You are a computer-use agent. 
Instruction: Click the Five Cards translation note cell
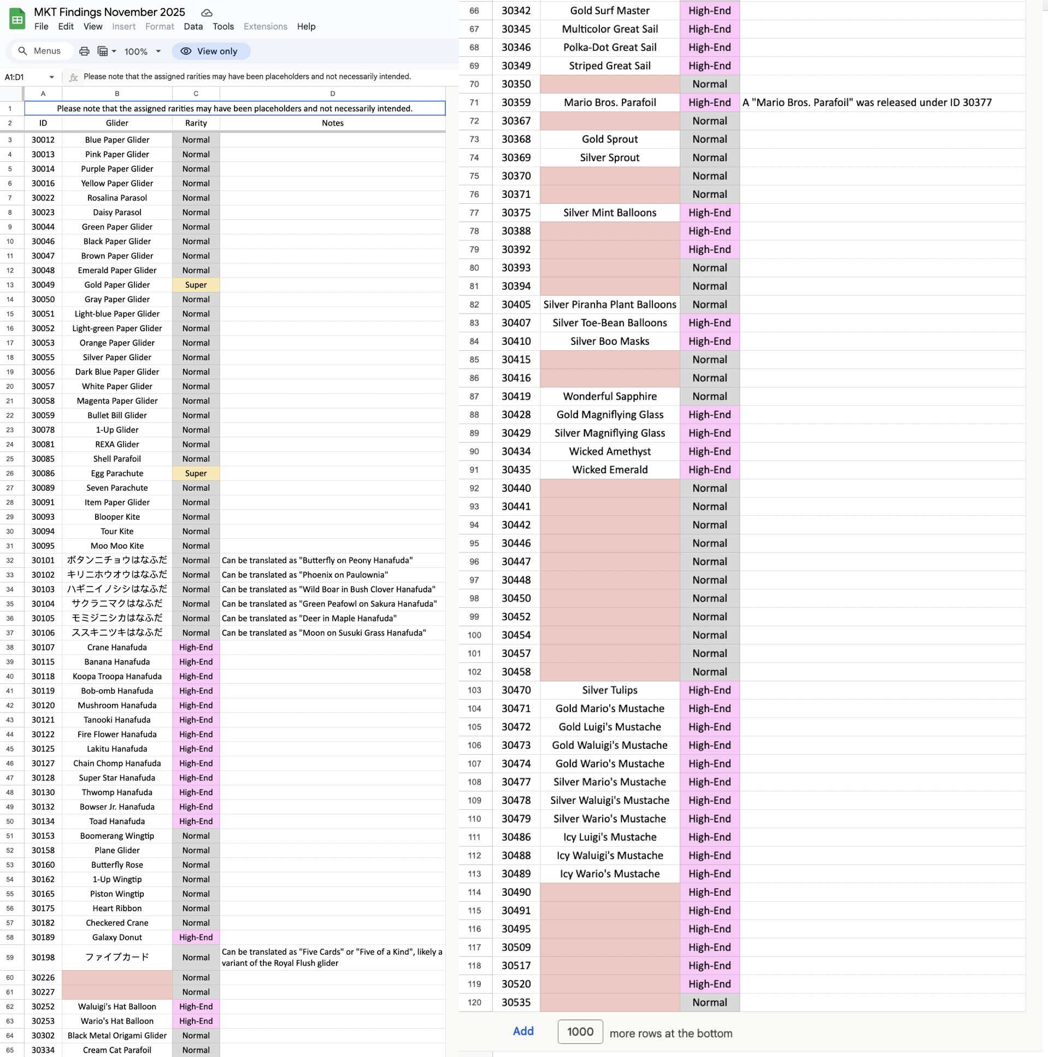(x=333, y=958)
